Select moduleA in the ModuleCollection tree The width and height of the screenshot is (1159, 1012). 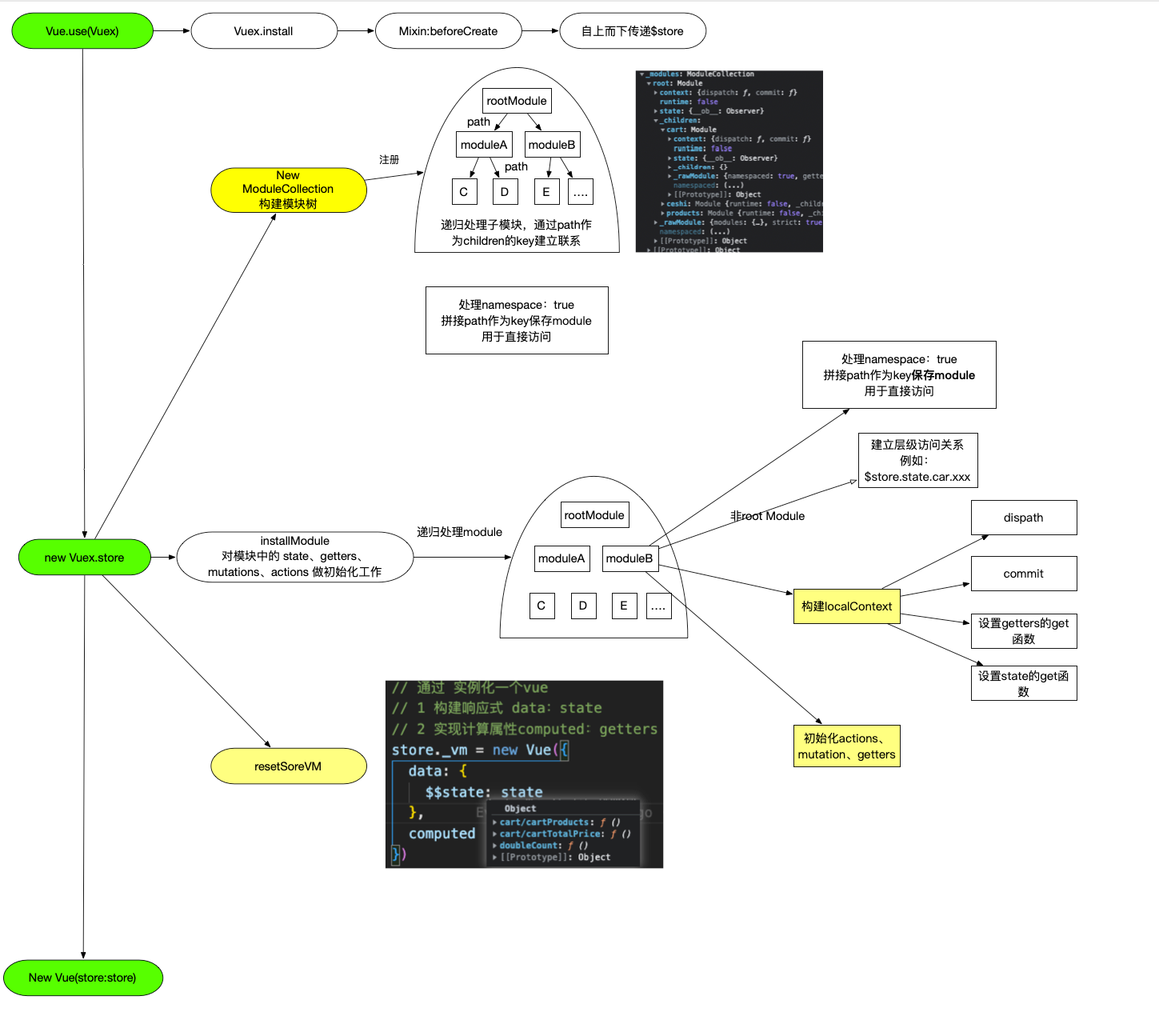point(484,145)
